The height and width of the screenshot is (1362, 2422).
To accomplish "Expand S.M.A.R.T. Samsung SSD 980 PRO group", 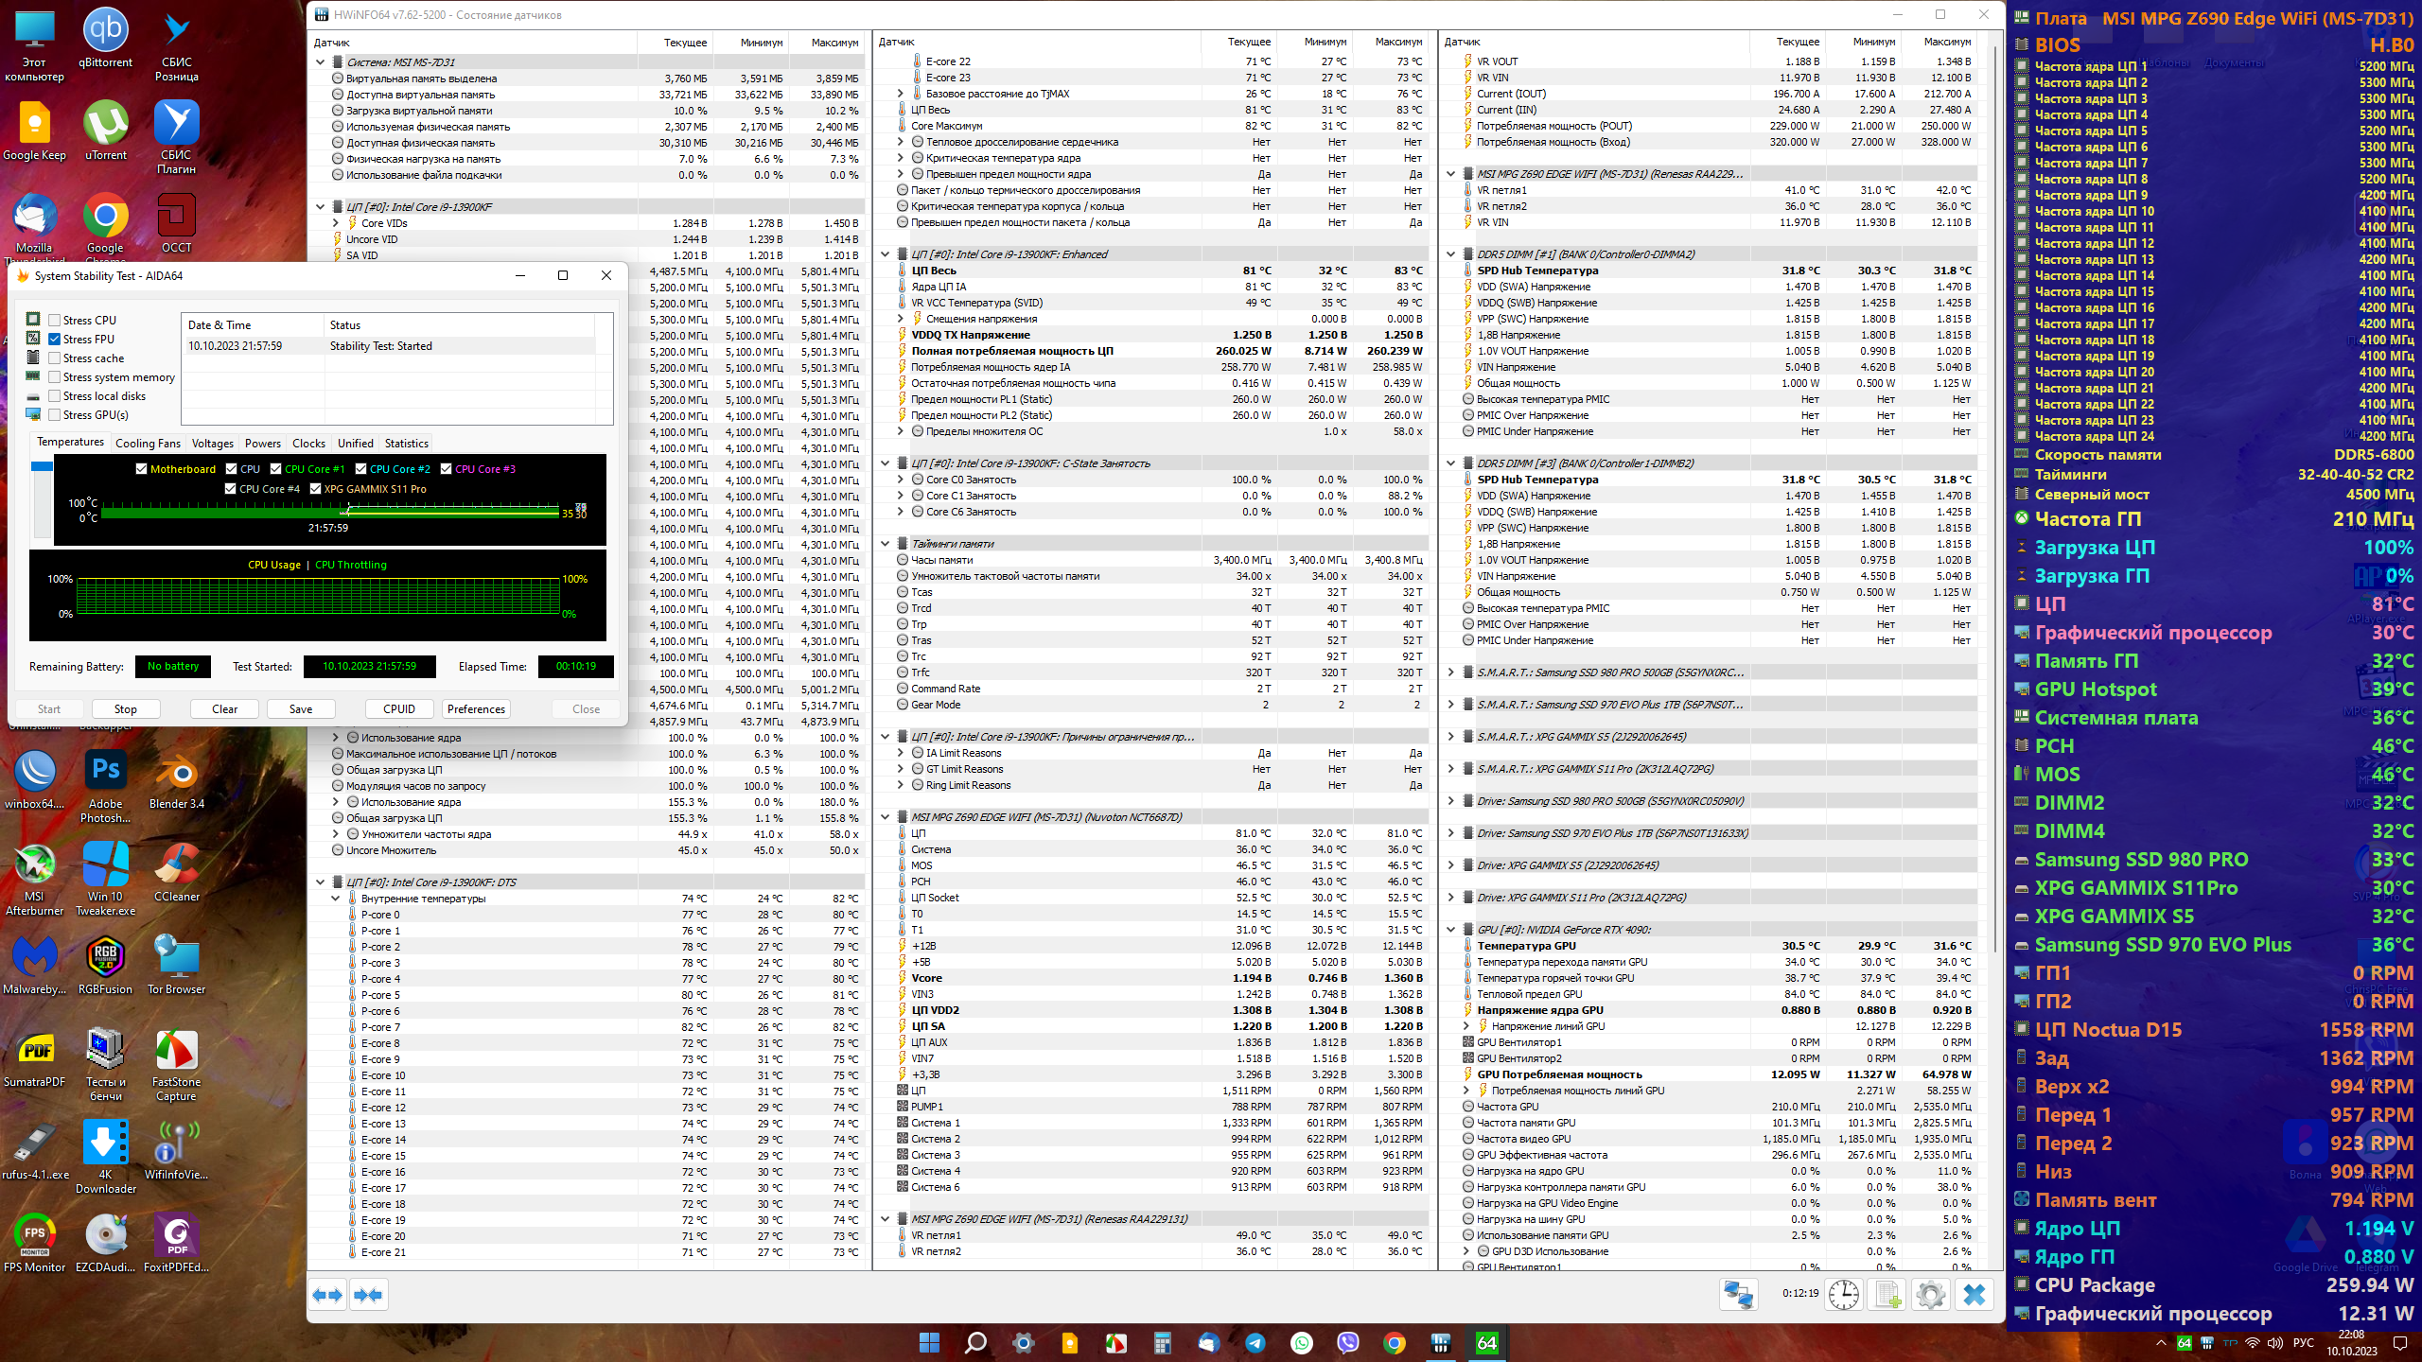I will click(x=1451, y=672).
